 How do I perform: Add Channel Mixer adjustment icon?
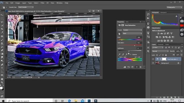(170, 37)
